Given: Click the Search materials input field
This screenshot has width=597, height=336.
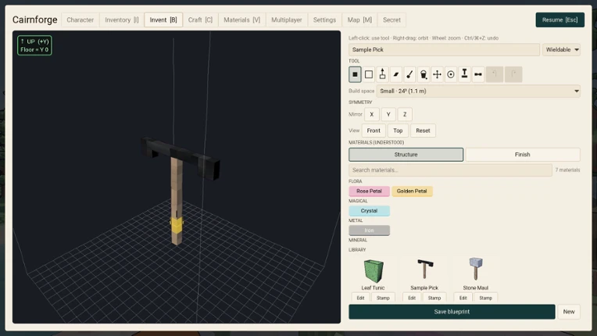Looking at the screenshot, I should click(x=450, y=170).
